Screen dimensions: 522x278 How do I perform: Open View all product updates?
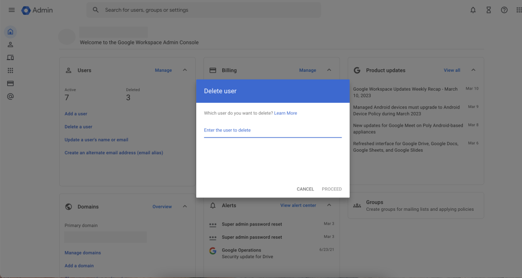(x=452, y=70)
